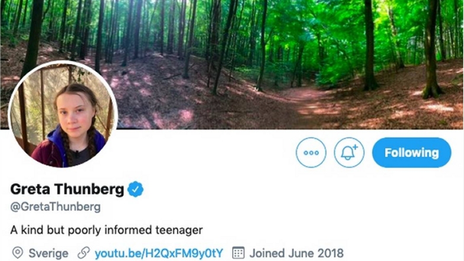Click the location pin icon

coord(18,253)
